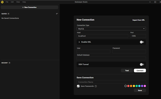Turn on the SSH Tunnel switch
Screen dimensions: 161x99
pyautogui.click(x=142, y=65)
